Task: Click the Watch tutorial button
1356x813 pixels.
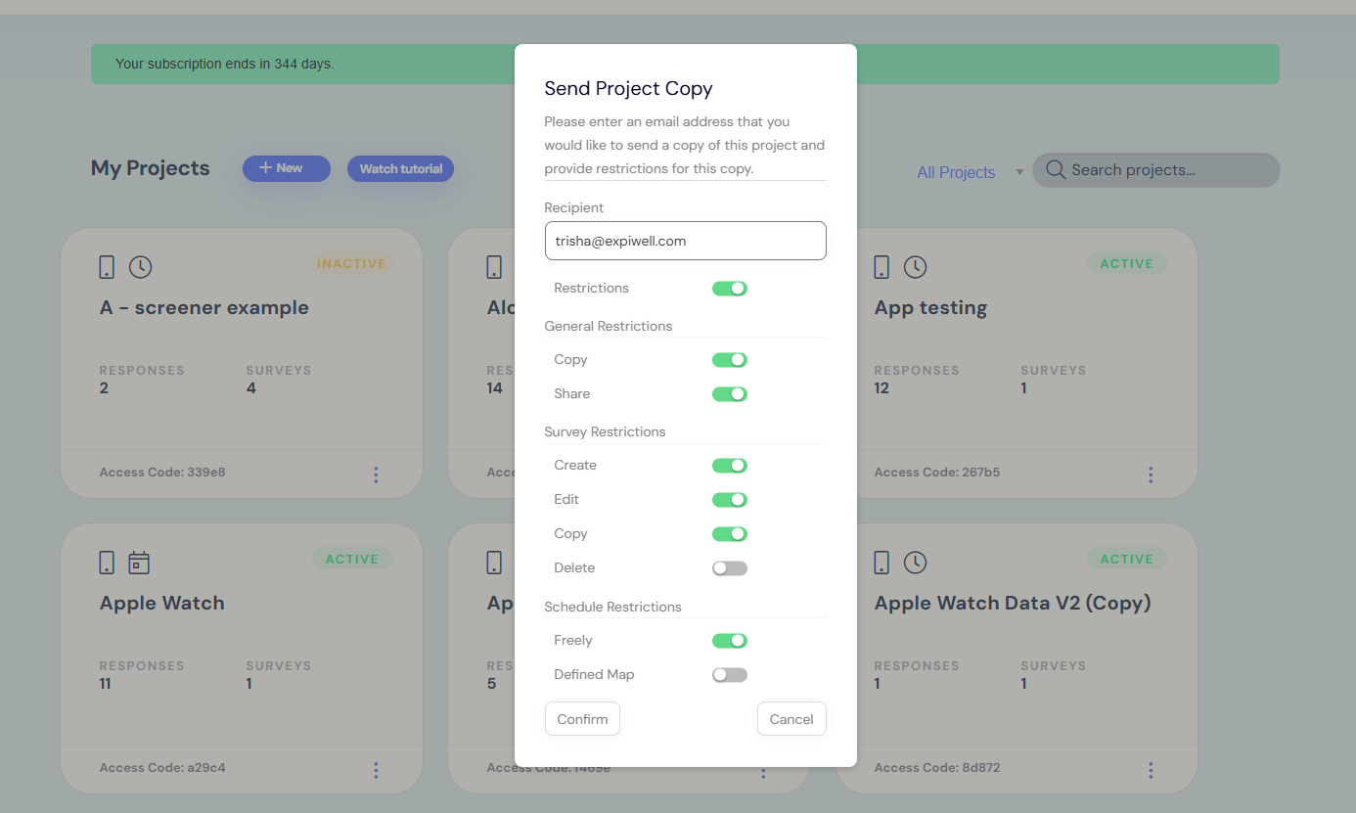Action: click(400, 168)
